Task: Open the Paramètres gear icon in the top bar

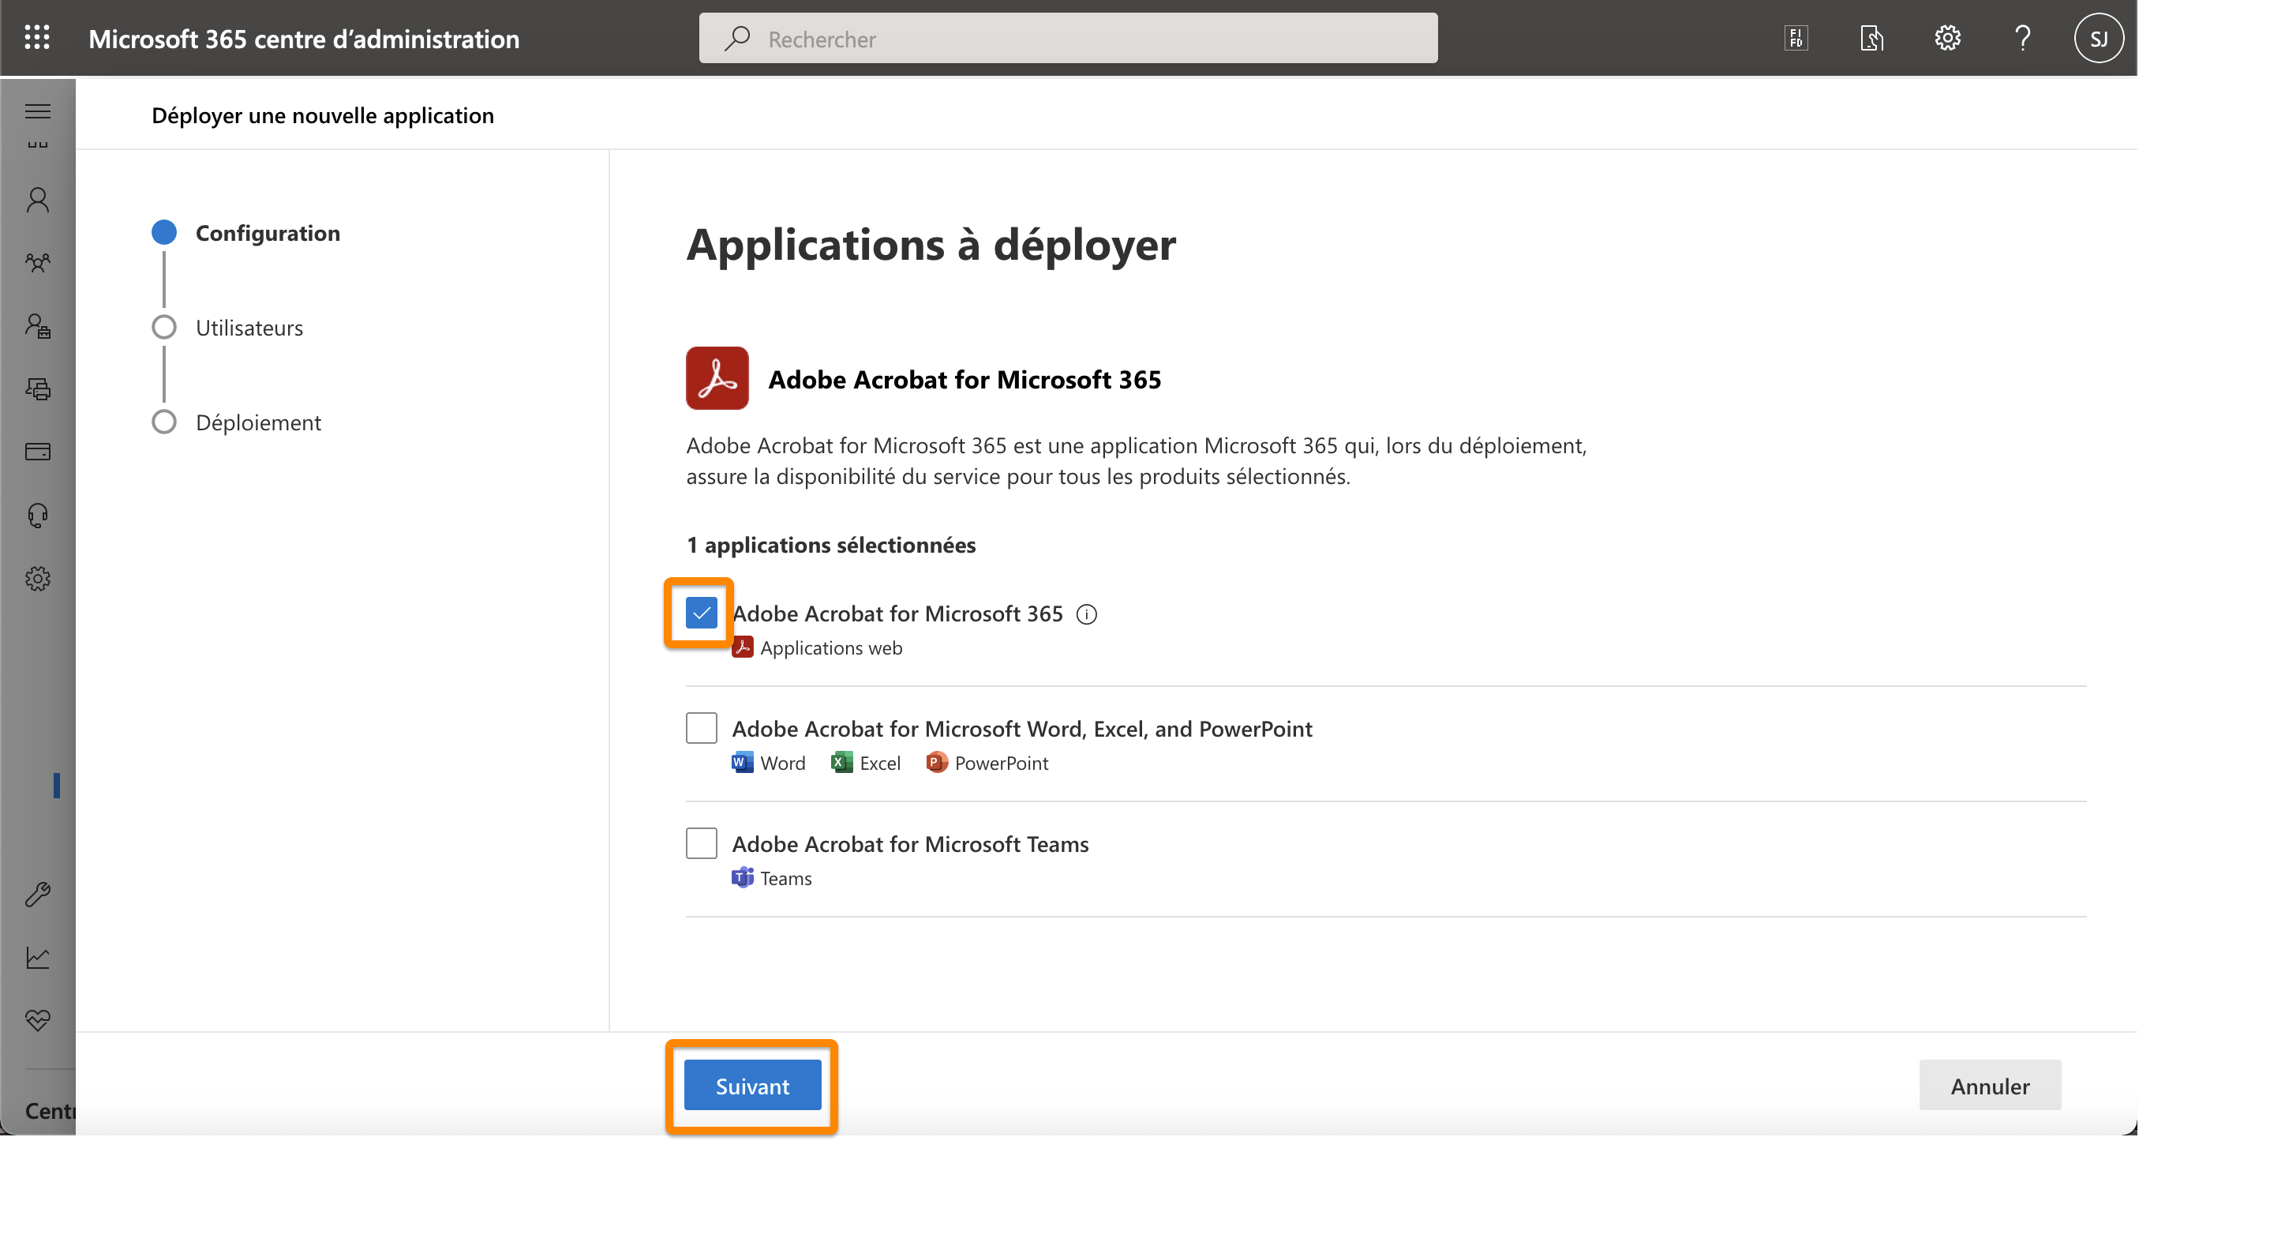Action: point(1947,38)
